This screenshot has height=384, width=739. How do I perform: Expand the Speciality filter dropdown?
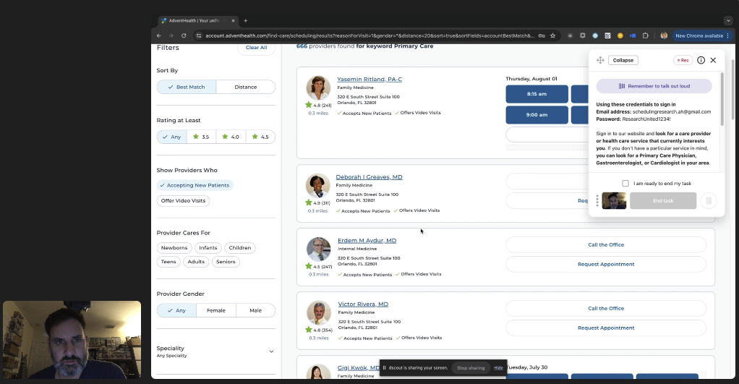(x=271, y=351)
